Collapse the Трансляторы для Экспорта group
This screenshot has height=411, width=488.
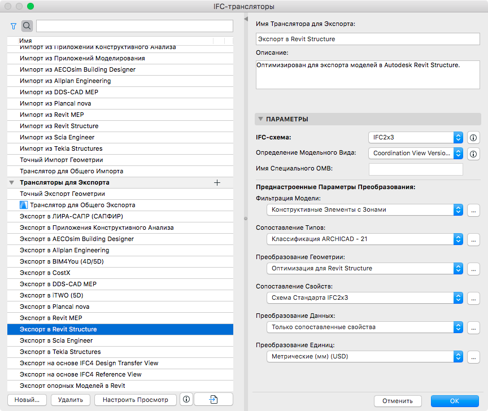pos(11,182)
